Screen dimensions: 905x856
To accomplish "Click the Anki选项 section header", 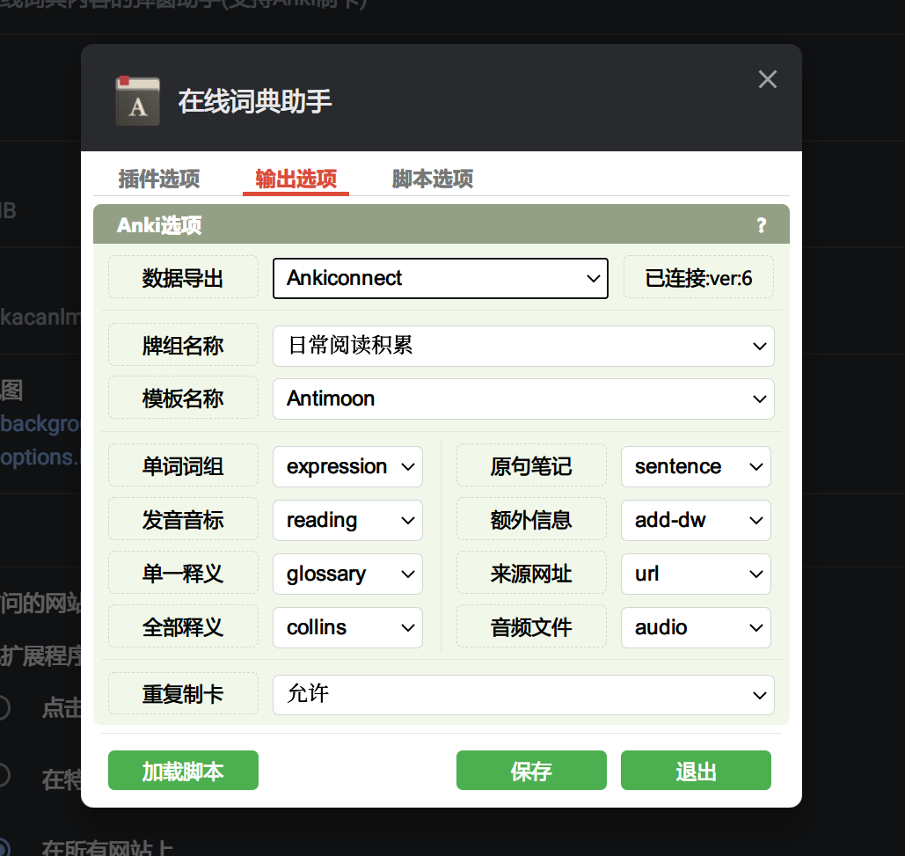I will tap(441, 224).
